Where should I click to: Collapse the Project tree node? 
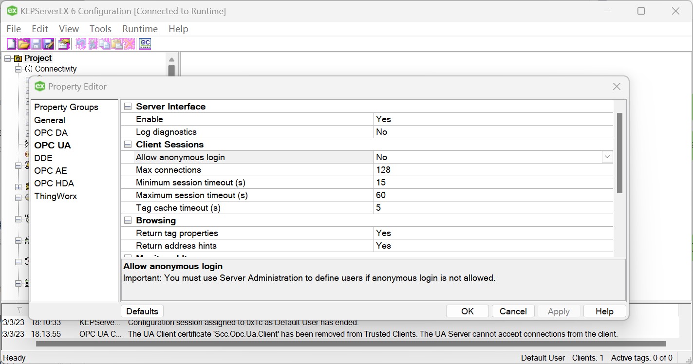tap(6, 58)
